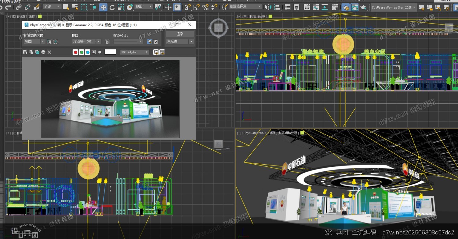The height and width of the screenshot is (239, 458).
Task: Toggle the 3D Snaps button
Action: coord(187,7)
